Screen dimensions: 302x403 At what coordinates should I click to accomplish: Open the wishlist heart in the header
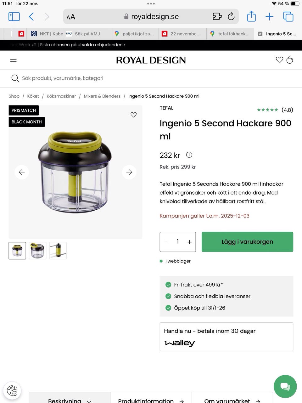point(279,60)
